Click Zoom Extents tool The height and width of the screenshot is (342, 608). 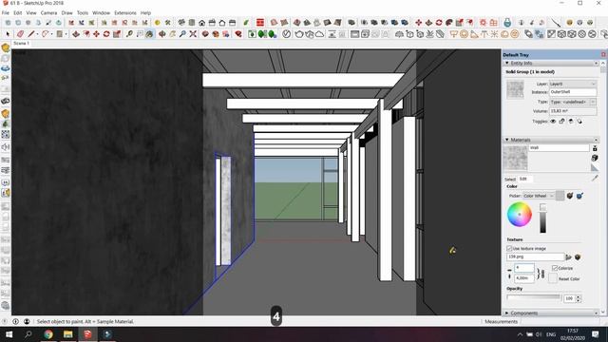[x=193, y=34]
